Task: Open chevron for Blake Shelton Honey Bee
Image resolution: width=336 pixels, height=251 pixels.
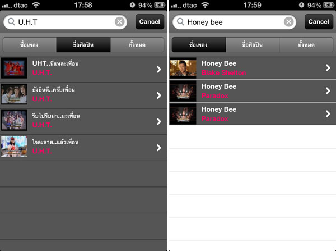Action: (x=328, y=68)
